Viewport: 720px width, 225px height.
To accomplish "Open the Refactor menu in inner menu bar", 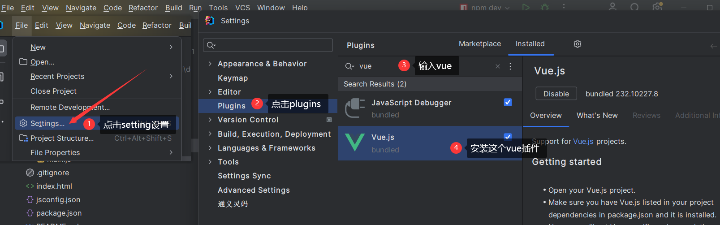I will click(157, 25).
